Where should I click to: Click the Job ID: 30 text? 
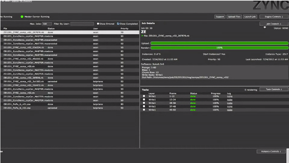(x=147, y=28)
